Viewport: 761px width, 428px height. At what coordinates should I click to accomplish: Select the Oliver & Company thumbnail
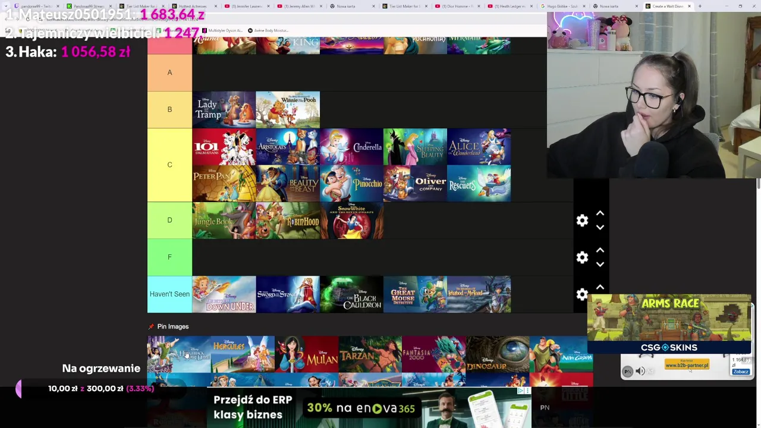(x=415, y=183)
